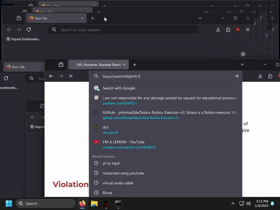The width and height of the screenshot is (280, 210).
Task: Add a new tab in top New Tab window
Action: click(x=92, y=18)
